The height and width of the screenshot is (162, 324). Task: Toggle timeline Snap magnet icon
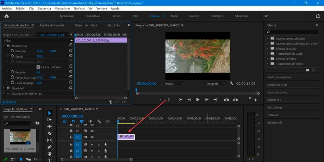pos(73,121)
